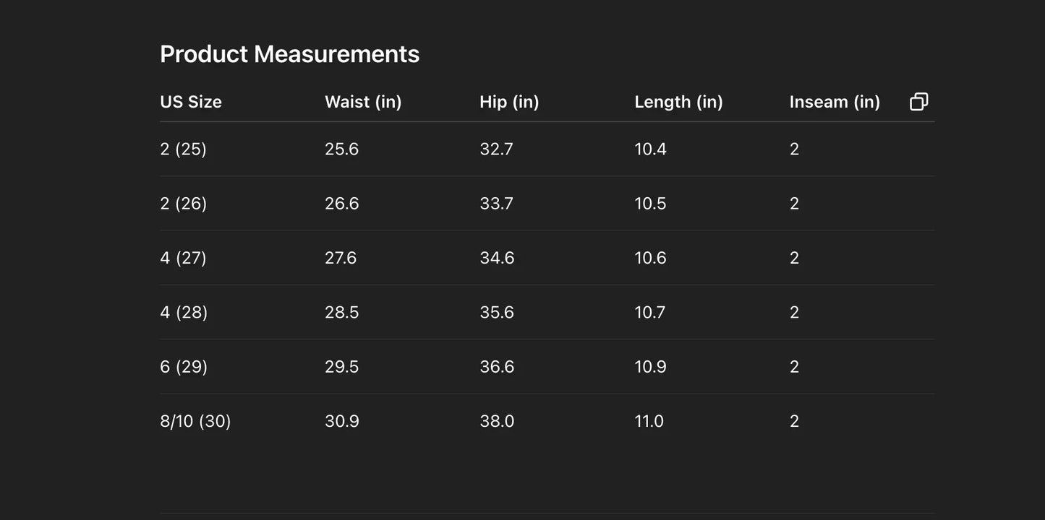The width and height of the screenshot is (1045, 520).
Task: Select hip value 33.7
Action: point(496,204)
